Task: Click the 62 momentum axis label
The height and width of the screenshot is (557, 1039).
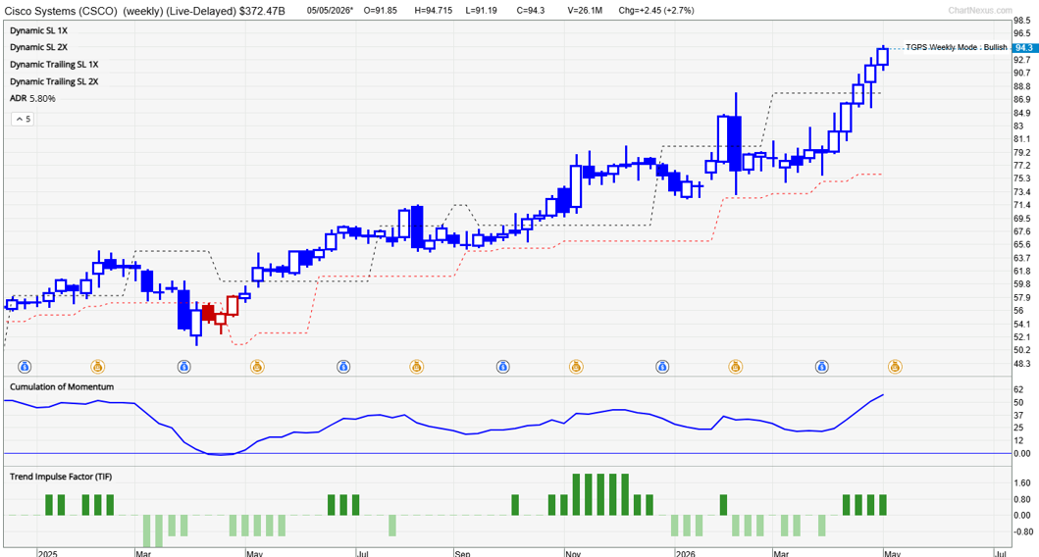Action: [x=1018, y=391]
